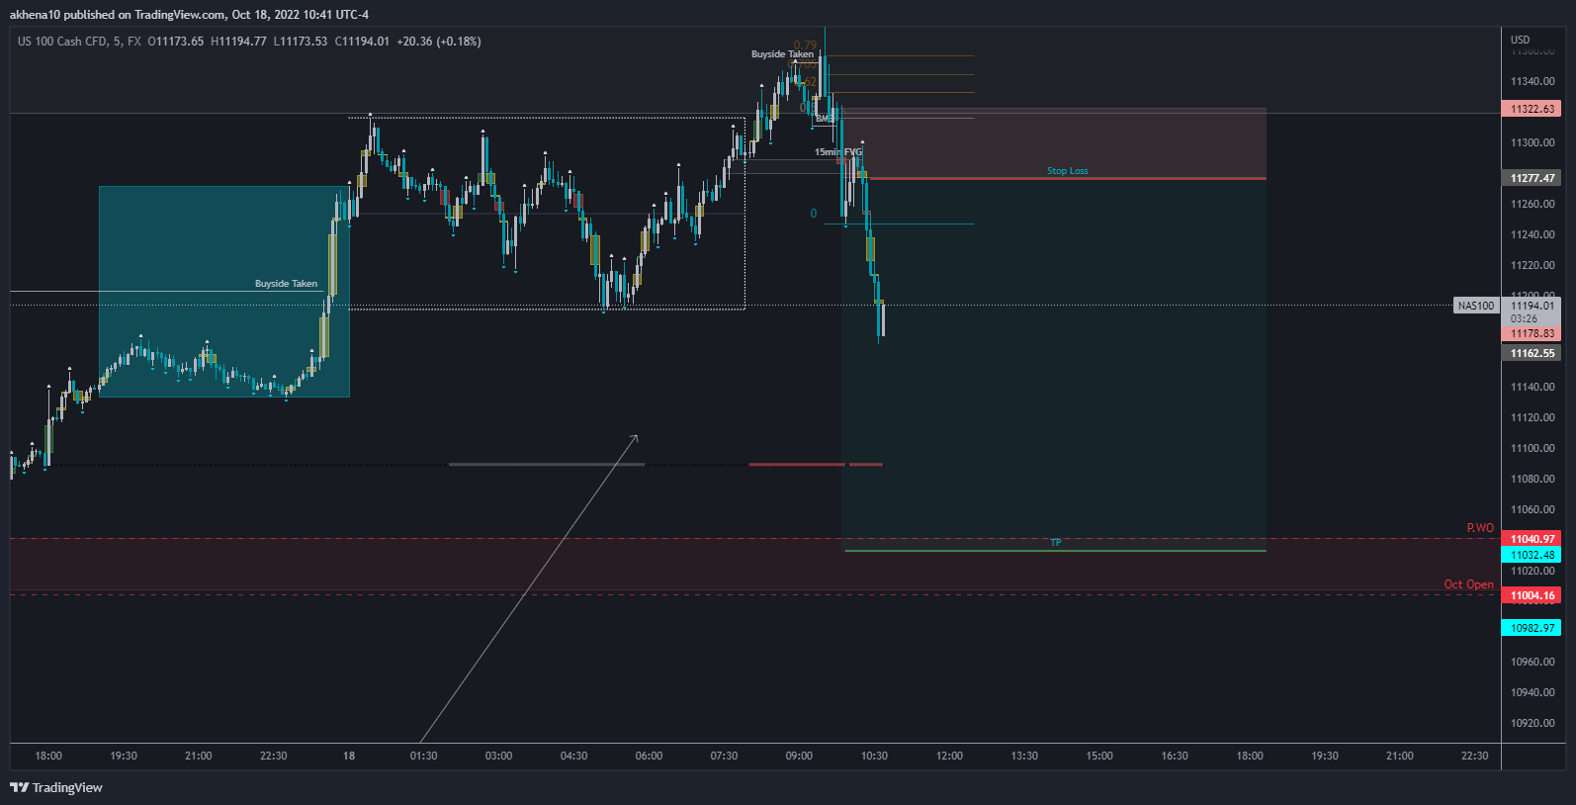1576x805 pixels.
Task: Click the 10940.00 price axis tick
Action: pyautogui.click(x=1532, y=692)
